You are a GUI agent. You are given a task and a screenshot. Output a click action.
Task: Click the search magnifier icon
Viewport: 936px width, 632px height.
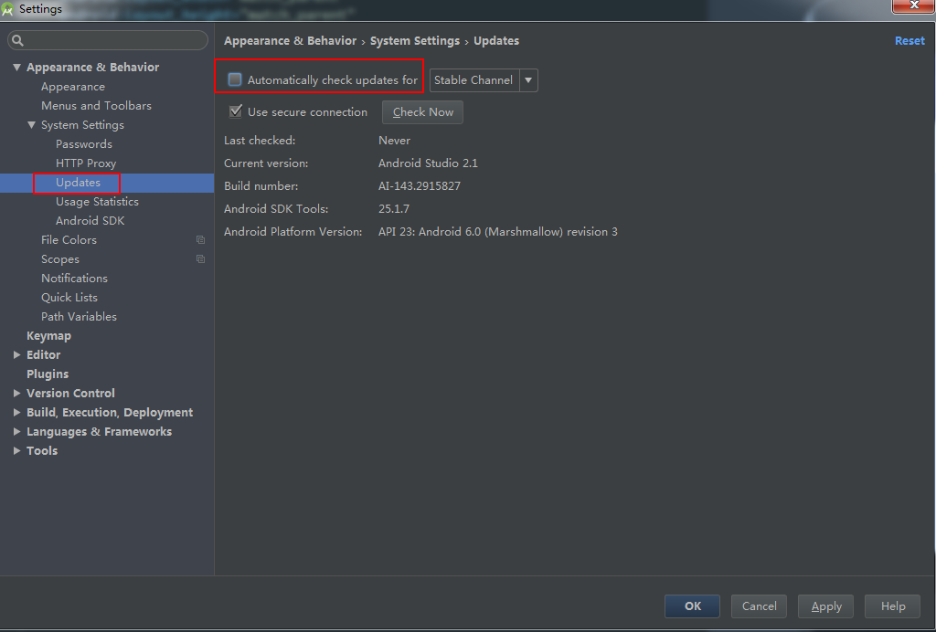click(x=18, y=40)
